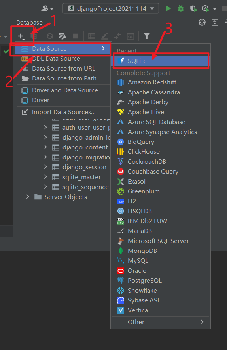Click Import Data Sources... option
Screen dimensions: 227x350
point(63,112)
